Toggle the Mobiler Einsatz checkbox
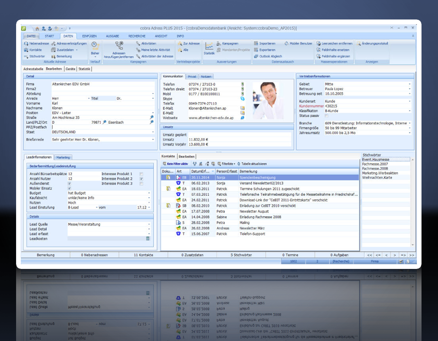 coord(69,189)
